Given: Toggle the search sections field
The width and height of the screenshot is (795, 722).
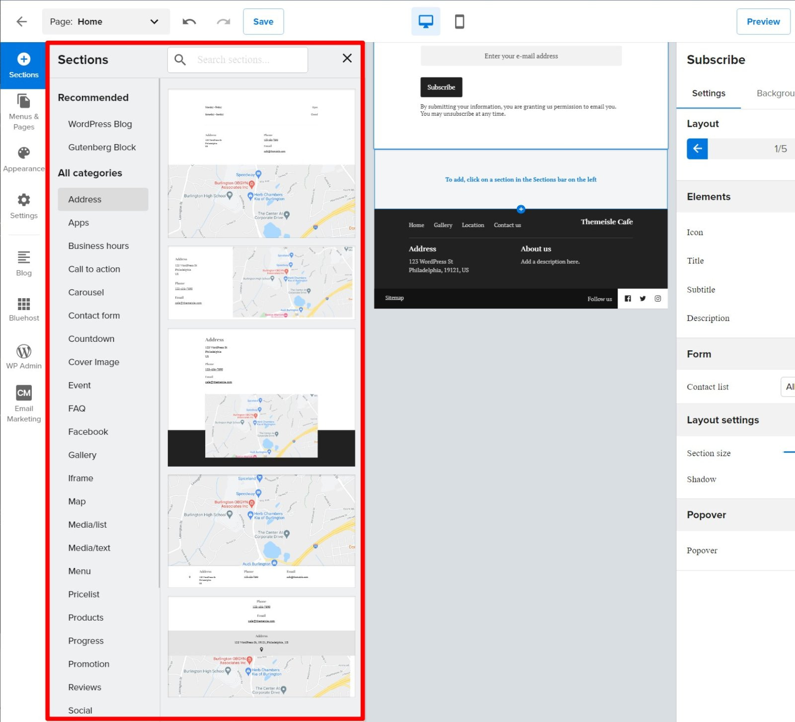Looking at the screenshot, I should pos(238,60).
